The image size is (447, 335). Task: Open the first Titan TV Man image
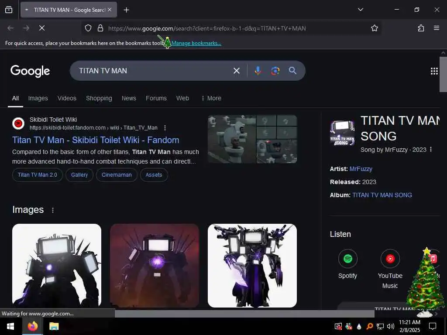(57, 266)
